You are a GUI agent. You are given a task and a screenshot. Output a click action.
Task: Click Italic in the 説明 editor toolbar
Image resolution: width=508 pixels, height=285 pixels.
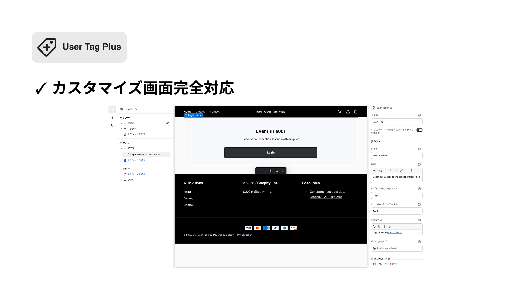tap(396, 171)
